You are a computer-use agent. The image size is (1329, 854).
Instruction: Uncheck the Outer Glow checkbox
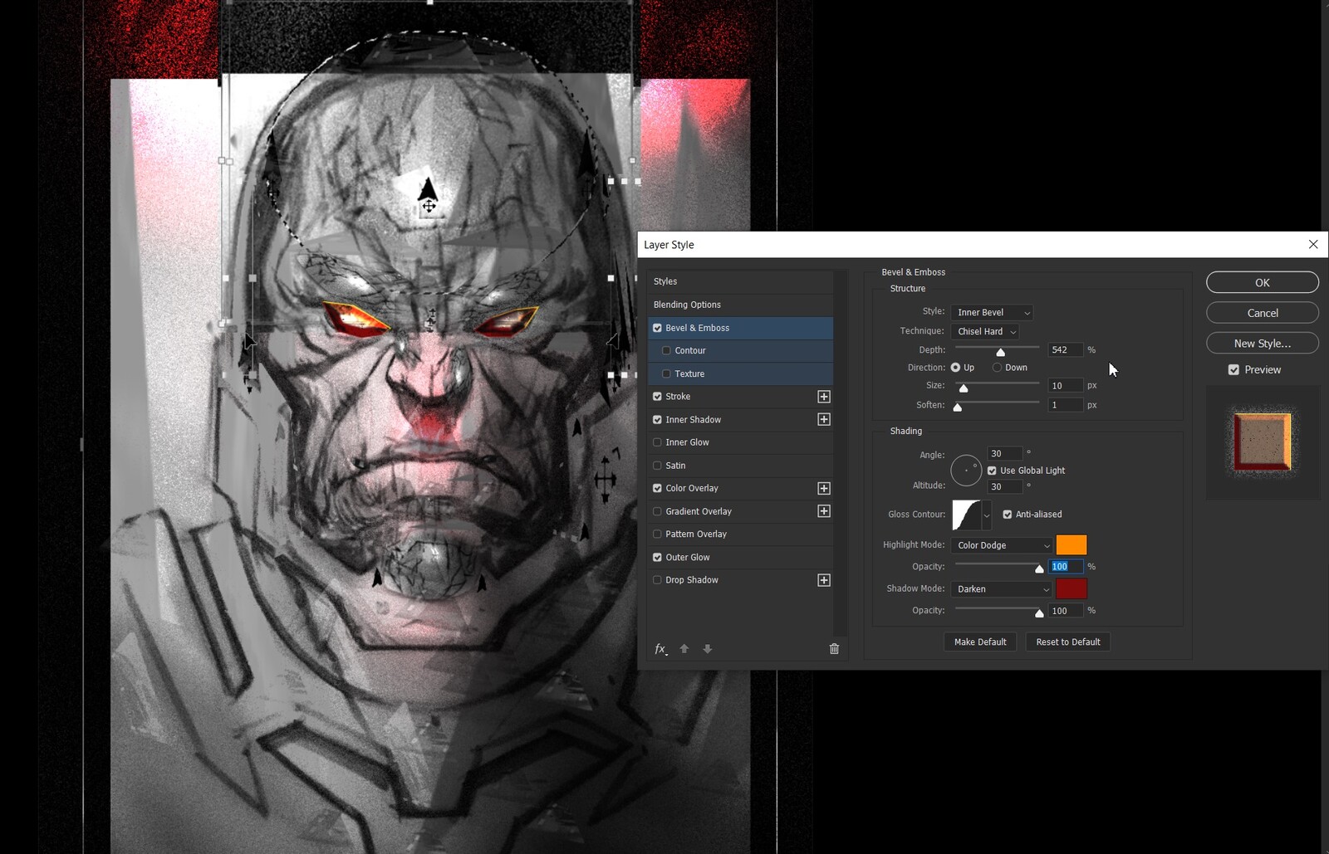pyautogui.click(x=657, y=558)
